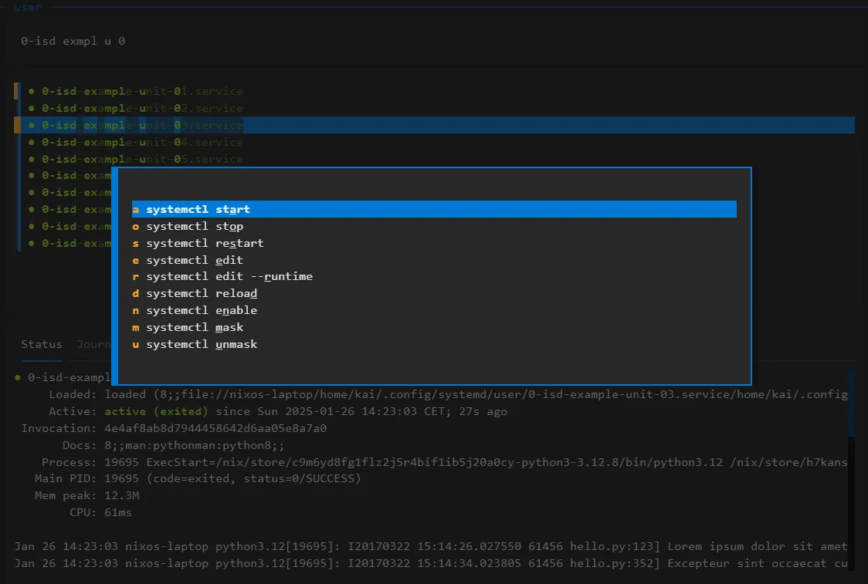Select the systemctl unmask entry
This screenshot has width=868, height=584.
click(x=434, y=345)
